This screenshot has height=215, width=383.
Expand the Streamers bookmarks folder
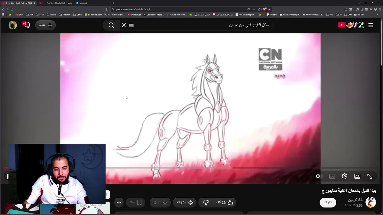pyautogui.click(x=65, y=15)
